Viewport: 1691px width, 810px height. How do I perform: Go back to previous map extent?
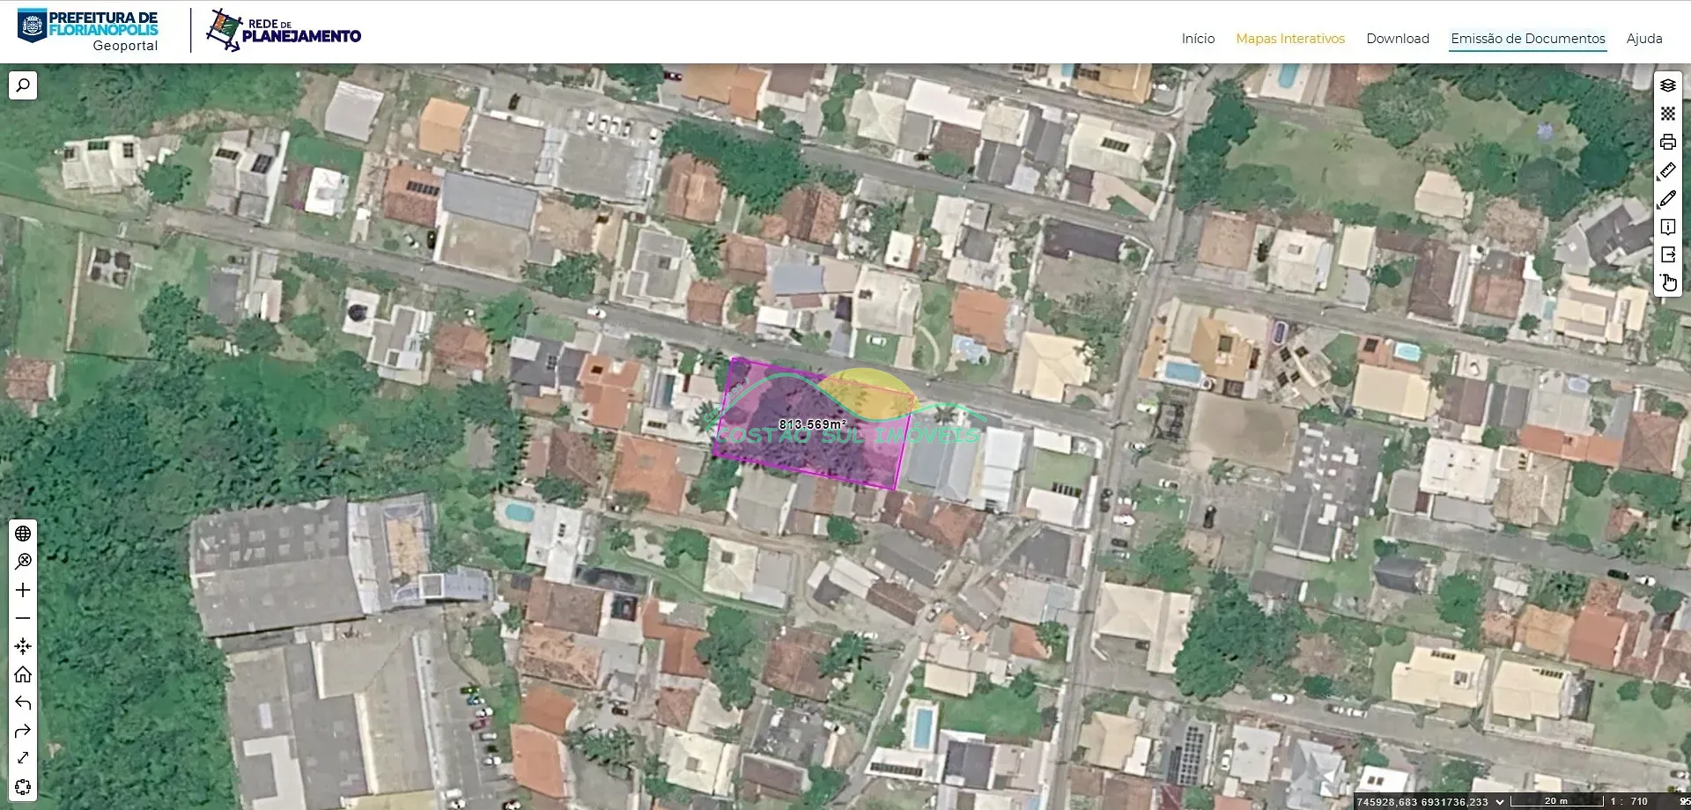(x=23, y=703)
